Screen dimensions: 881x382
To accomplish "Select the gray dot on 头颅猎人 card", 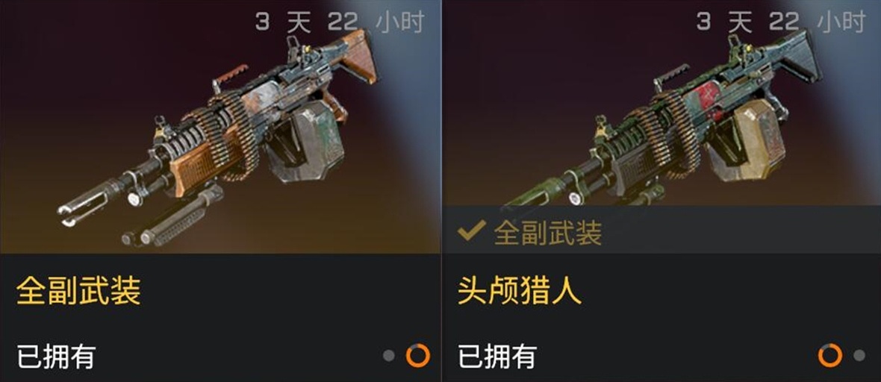I will pyautogui.click(x=859, y=356).
